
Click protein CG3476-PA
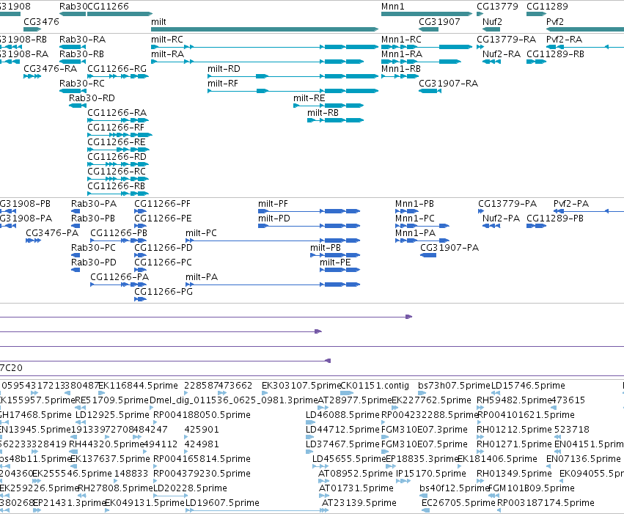pyautogui.click(x=34, y=241)
